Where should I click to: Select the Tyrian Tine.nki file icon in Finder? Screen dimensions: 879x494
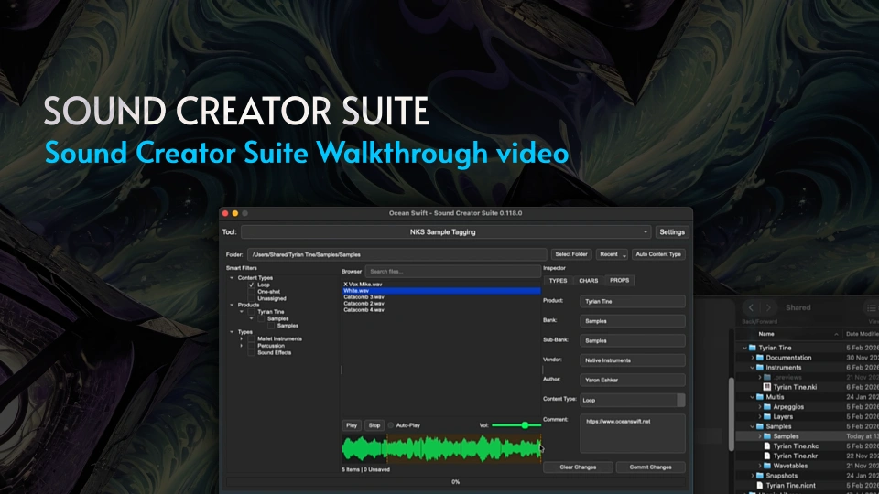pyautogui.click(x=767, y=387)
